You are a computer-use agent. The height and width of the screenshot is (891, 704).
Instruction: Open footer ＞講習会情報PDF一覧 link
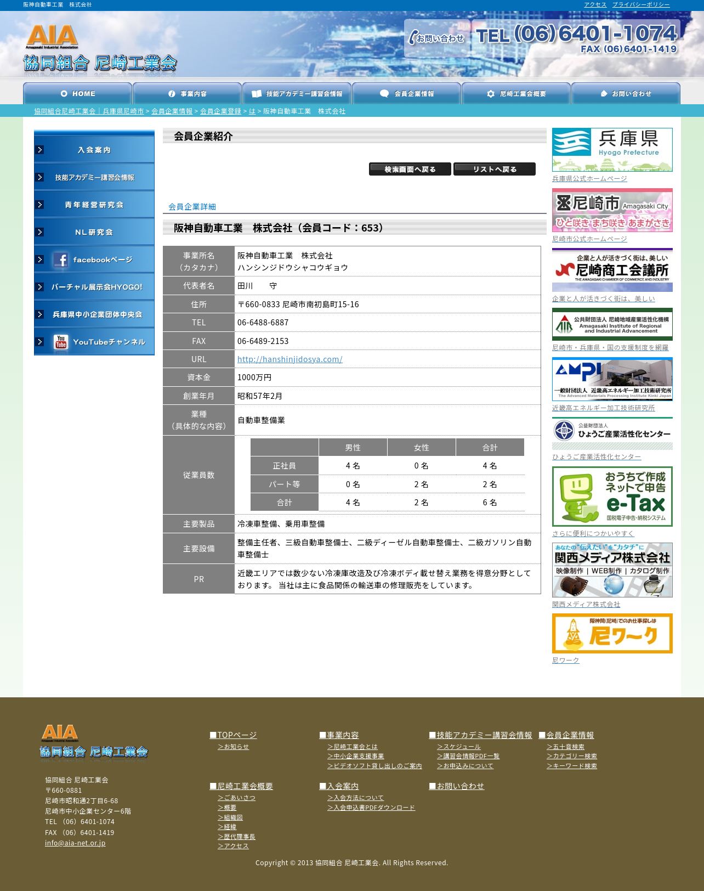[468, 756]
